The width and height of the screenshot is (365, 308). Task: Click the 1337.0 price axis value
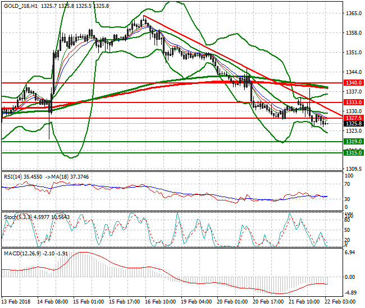click(354, 92)
